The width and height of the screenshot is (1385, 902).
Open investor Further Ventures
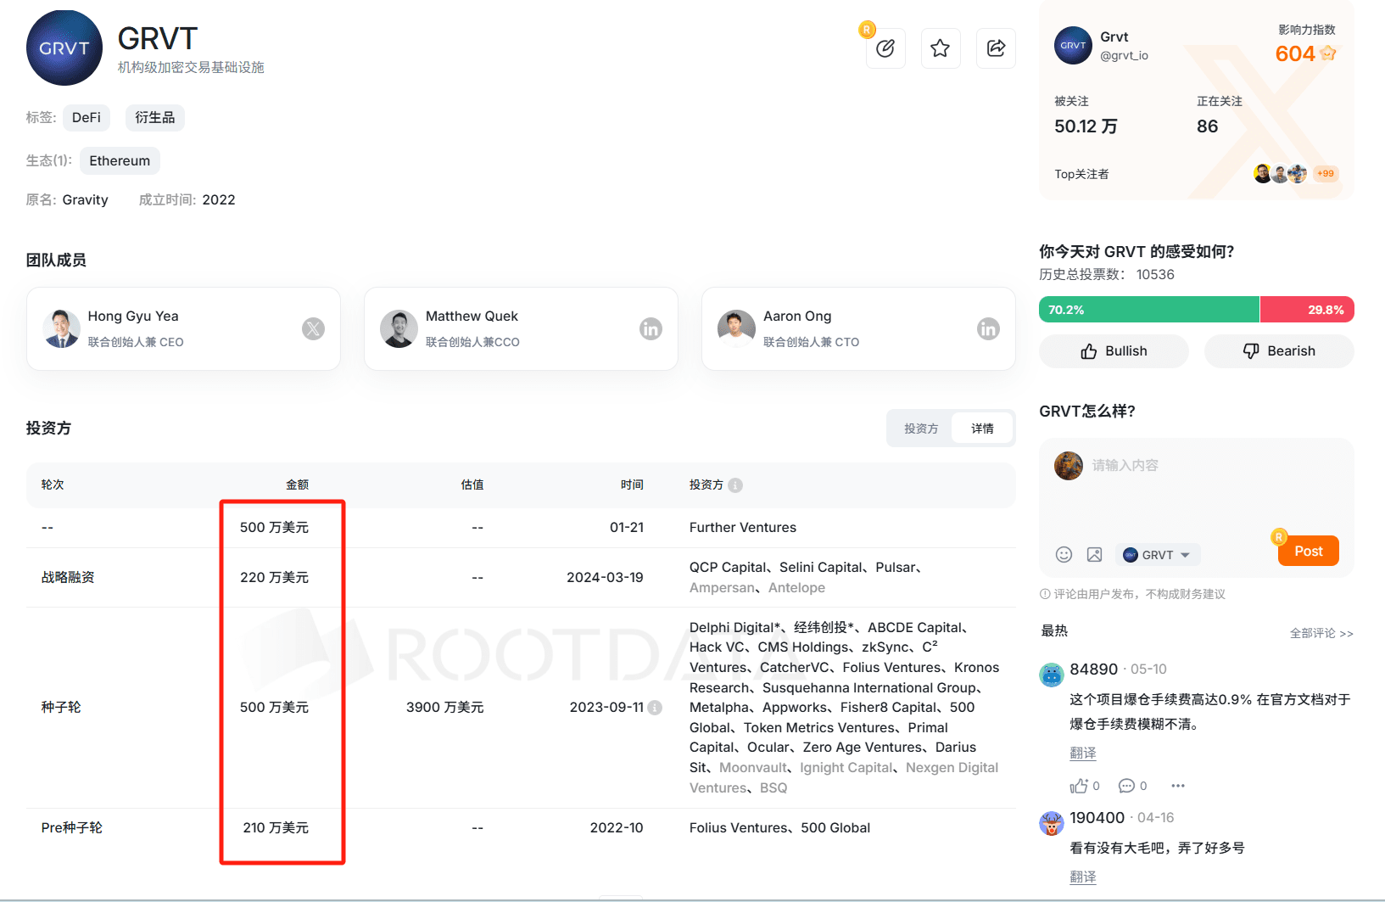click(x=743, y=528)
